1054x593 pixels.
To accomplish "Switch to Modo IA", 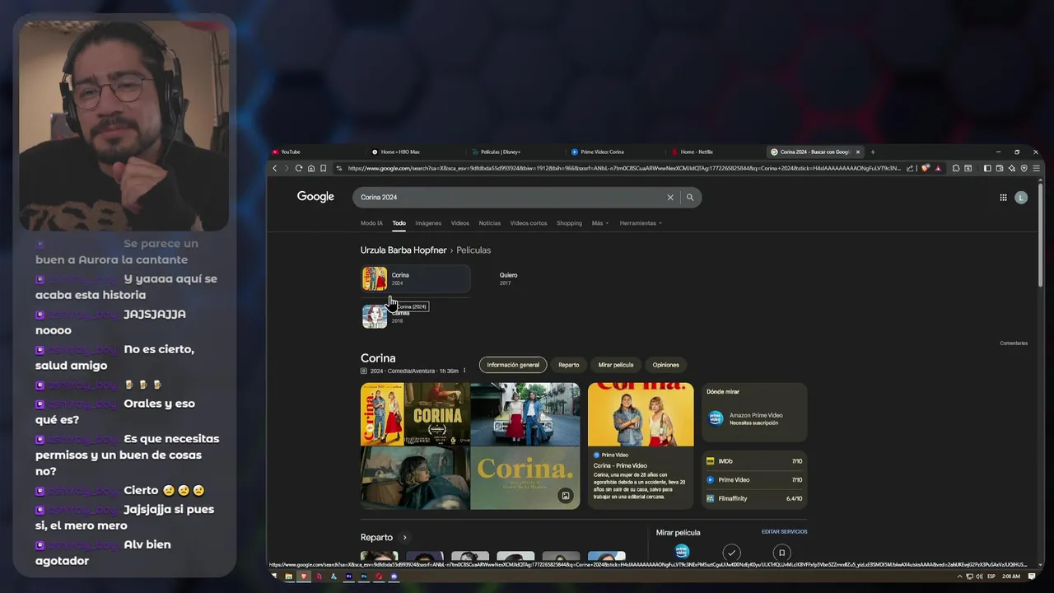I will click(x=371, y=223).
